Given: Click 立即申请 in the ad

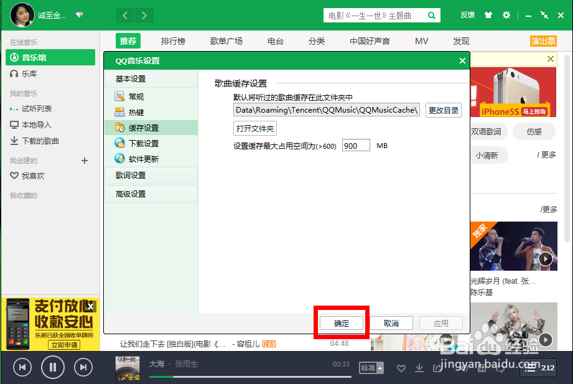Looking at the screenshot, I should click(64, 345).
